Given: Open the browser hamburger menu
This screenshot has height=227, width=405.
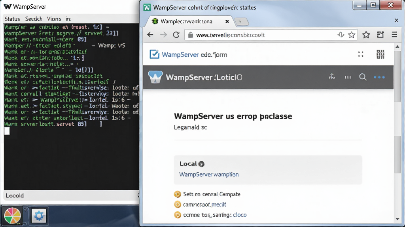Looking at the screenshot, I should tap(394, 35).
